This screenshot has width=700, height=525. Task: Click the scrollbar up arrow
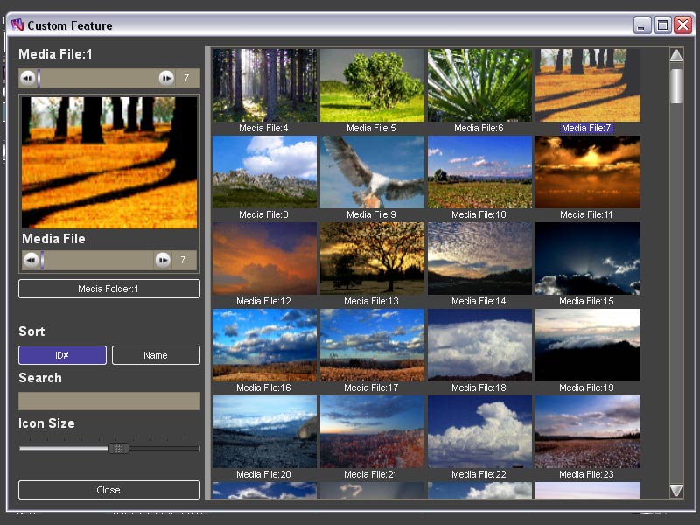pyautogui.click(x=676, y=56)
